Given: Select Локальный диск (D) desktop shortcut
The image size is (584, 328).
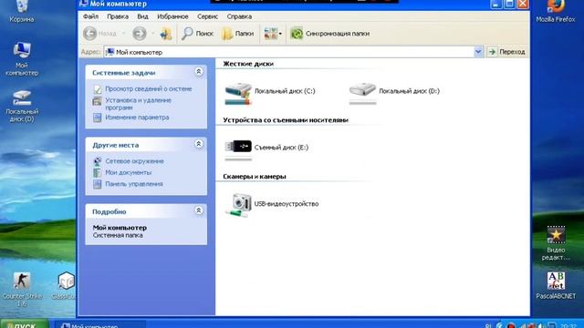Looking at the screenshot, I should (22, 106).
